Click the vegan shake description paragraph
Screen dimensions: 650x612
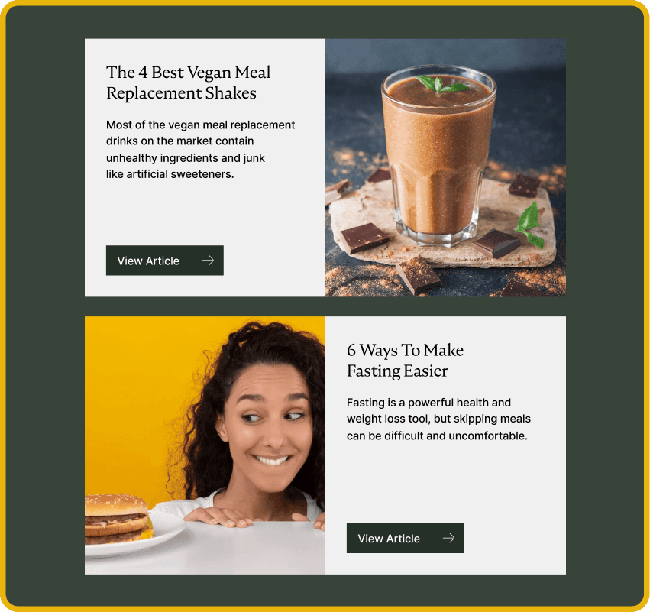tap(201, 149)
